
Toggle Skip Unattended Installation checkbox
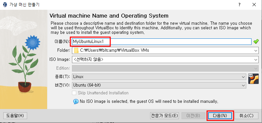(74, 93)
